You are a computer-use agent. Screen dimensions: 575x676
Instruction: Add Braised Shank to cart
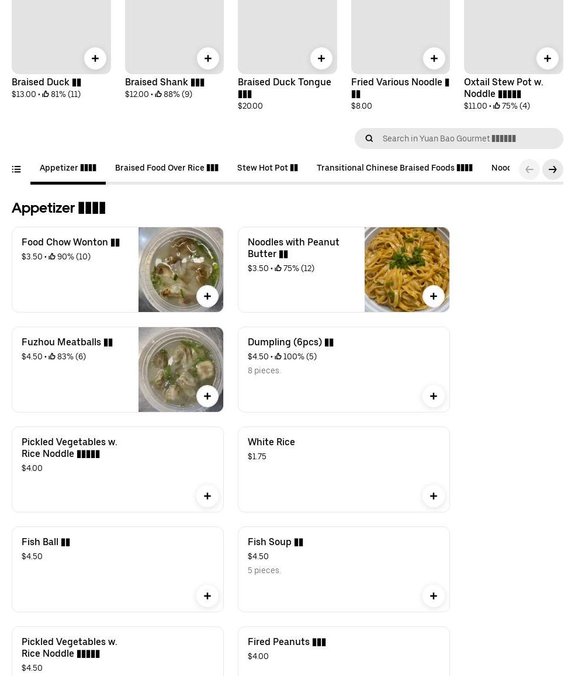click(x=208, y=58)
